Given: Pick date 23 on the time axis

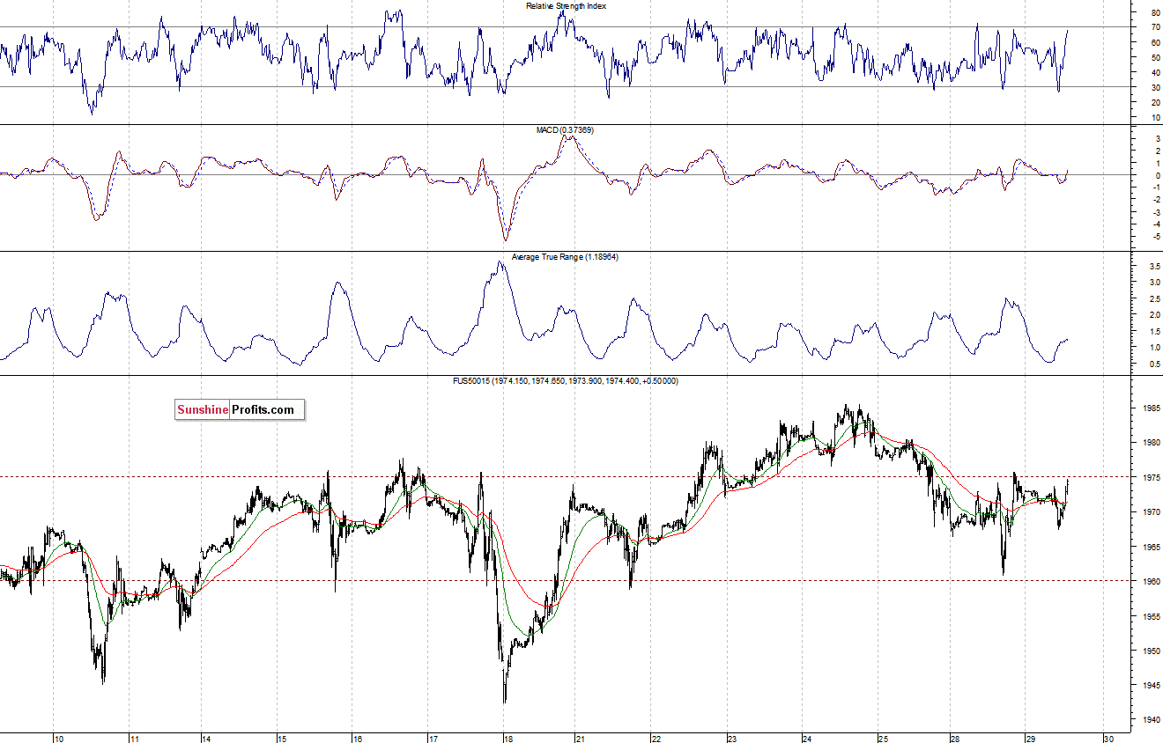Looking at the screenshot, I should [x=731, y=739].
